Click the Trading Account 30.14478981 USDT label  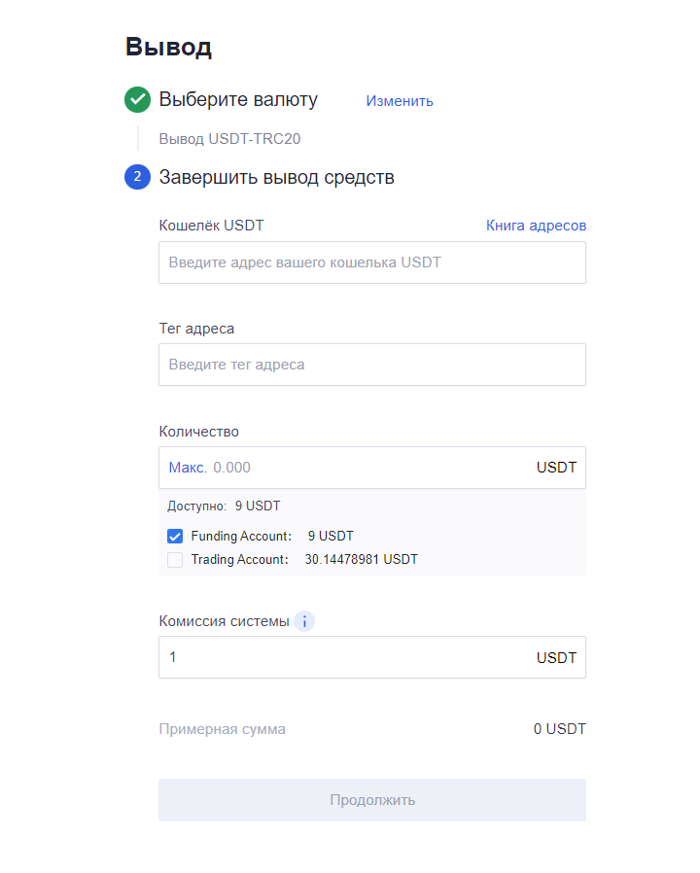(304, 560)
